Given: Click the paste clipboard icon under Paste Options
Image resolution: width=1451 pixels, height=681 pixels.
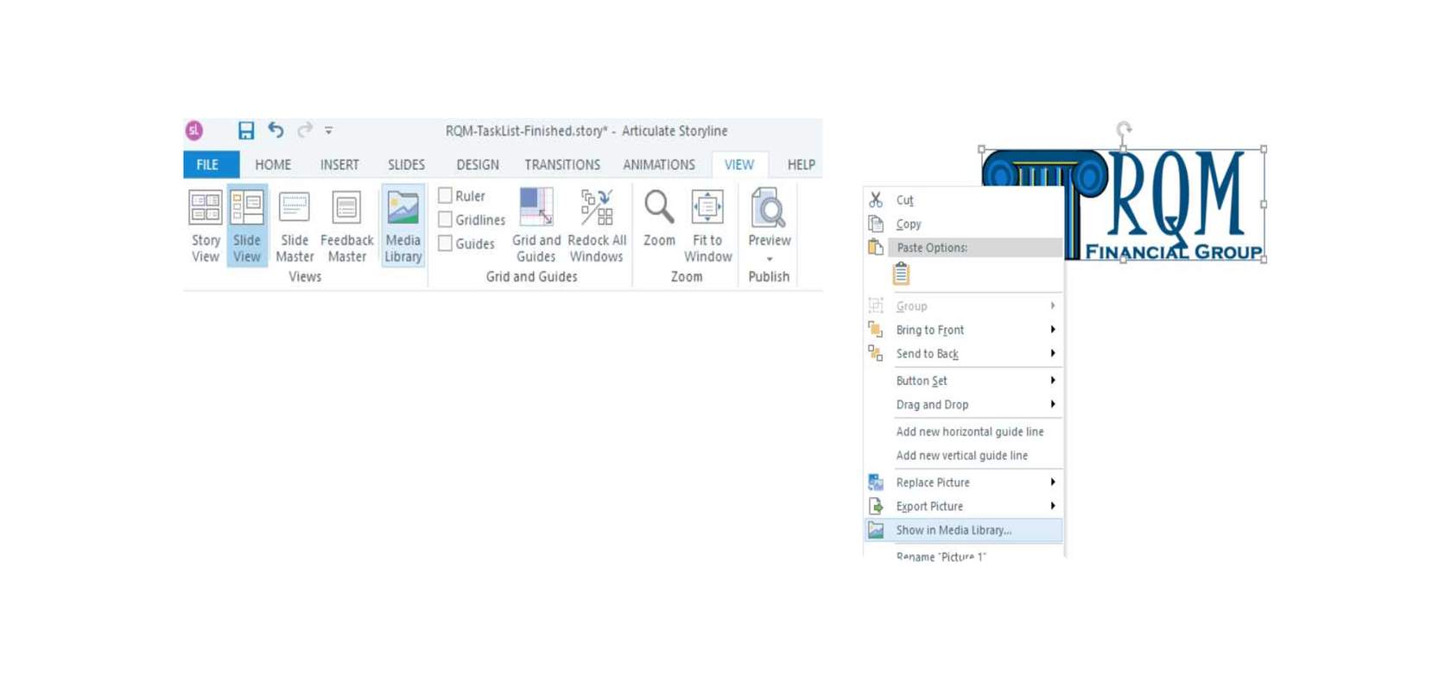Looking at the screenshot, I should (x=901, y=274).
